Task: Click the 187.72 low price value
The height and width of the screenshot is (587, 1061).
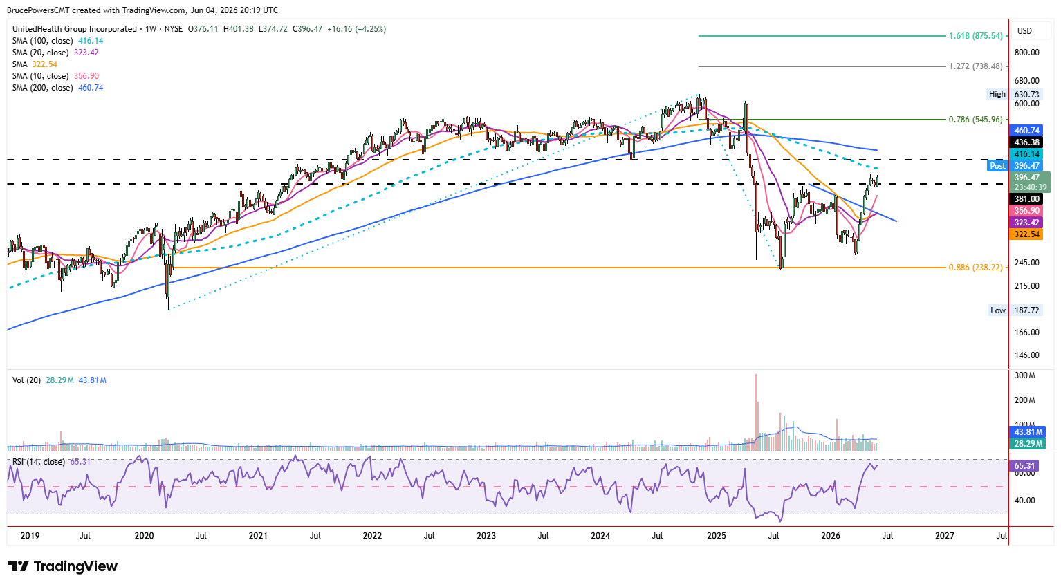Action: 1027,310
